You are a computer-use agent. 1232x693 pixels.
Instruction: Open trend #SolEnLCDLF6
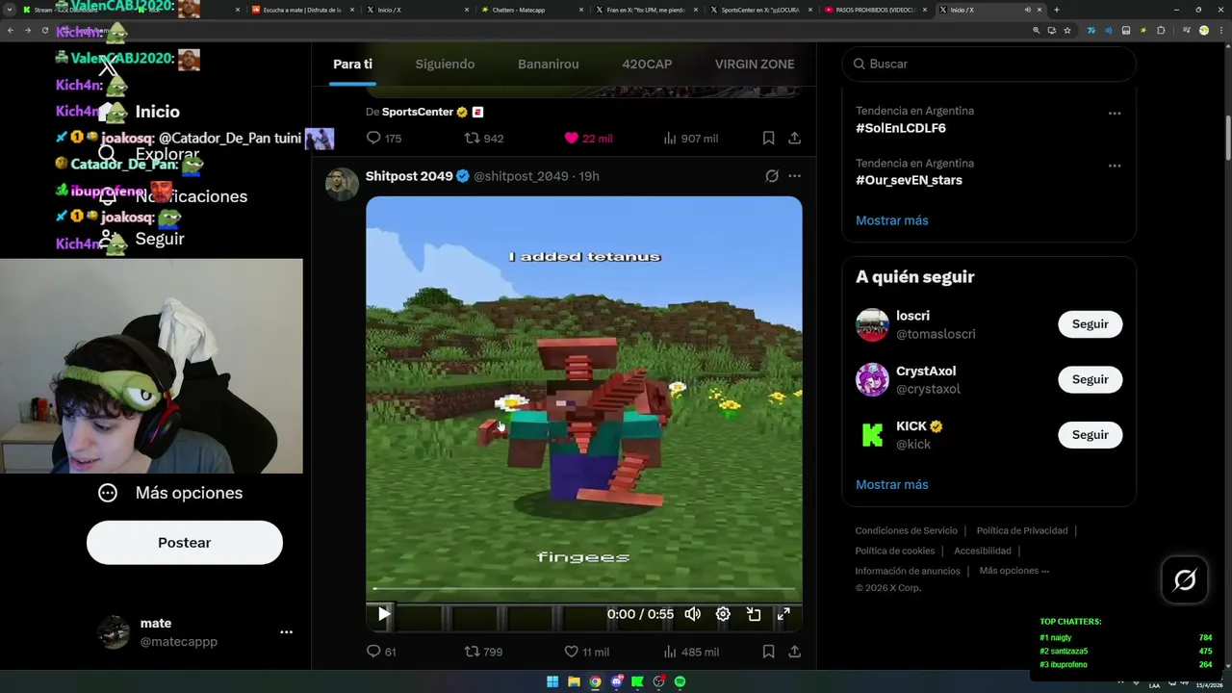click(x=900, y=128)
